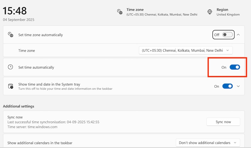Click the System tray calendar-clock icon

(x=11, y=86)
